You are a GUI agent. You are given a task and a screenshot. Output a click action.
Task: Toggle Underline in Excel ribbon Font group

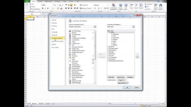tap(48, 8)
